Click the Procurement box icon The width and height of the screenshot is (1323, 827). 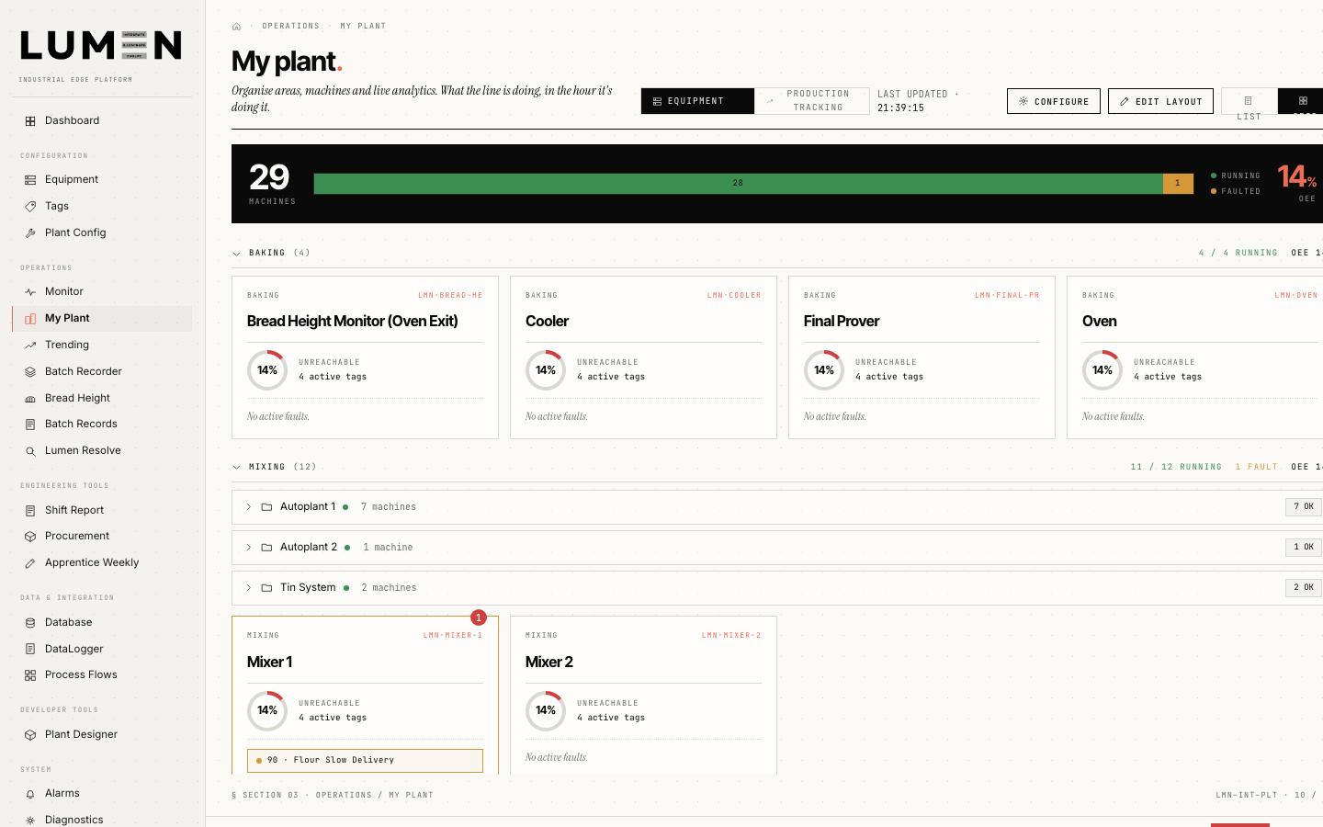tap(30, 537)
